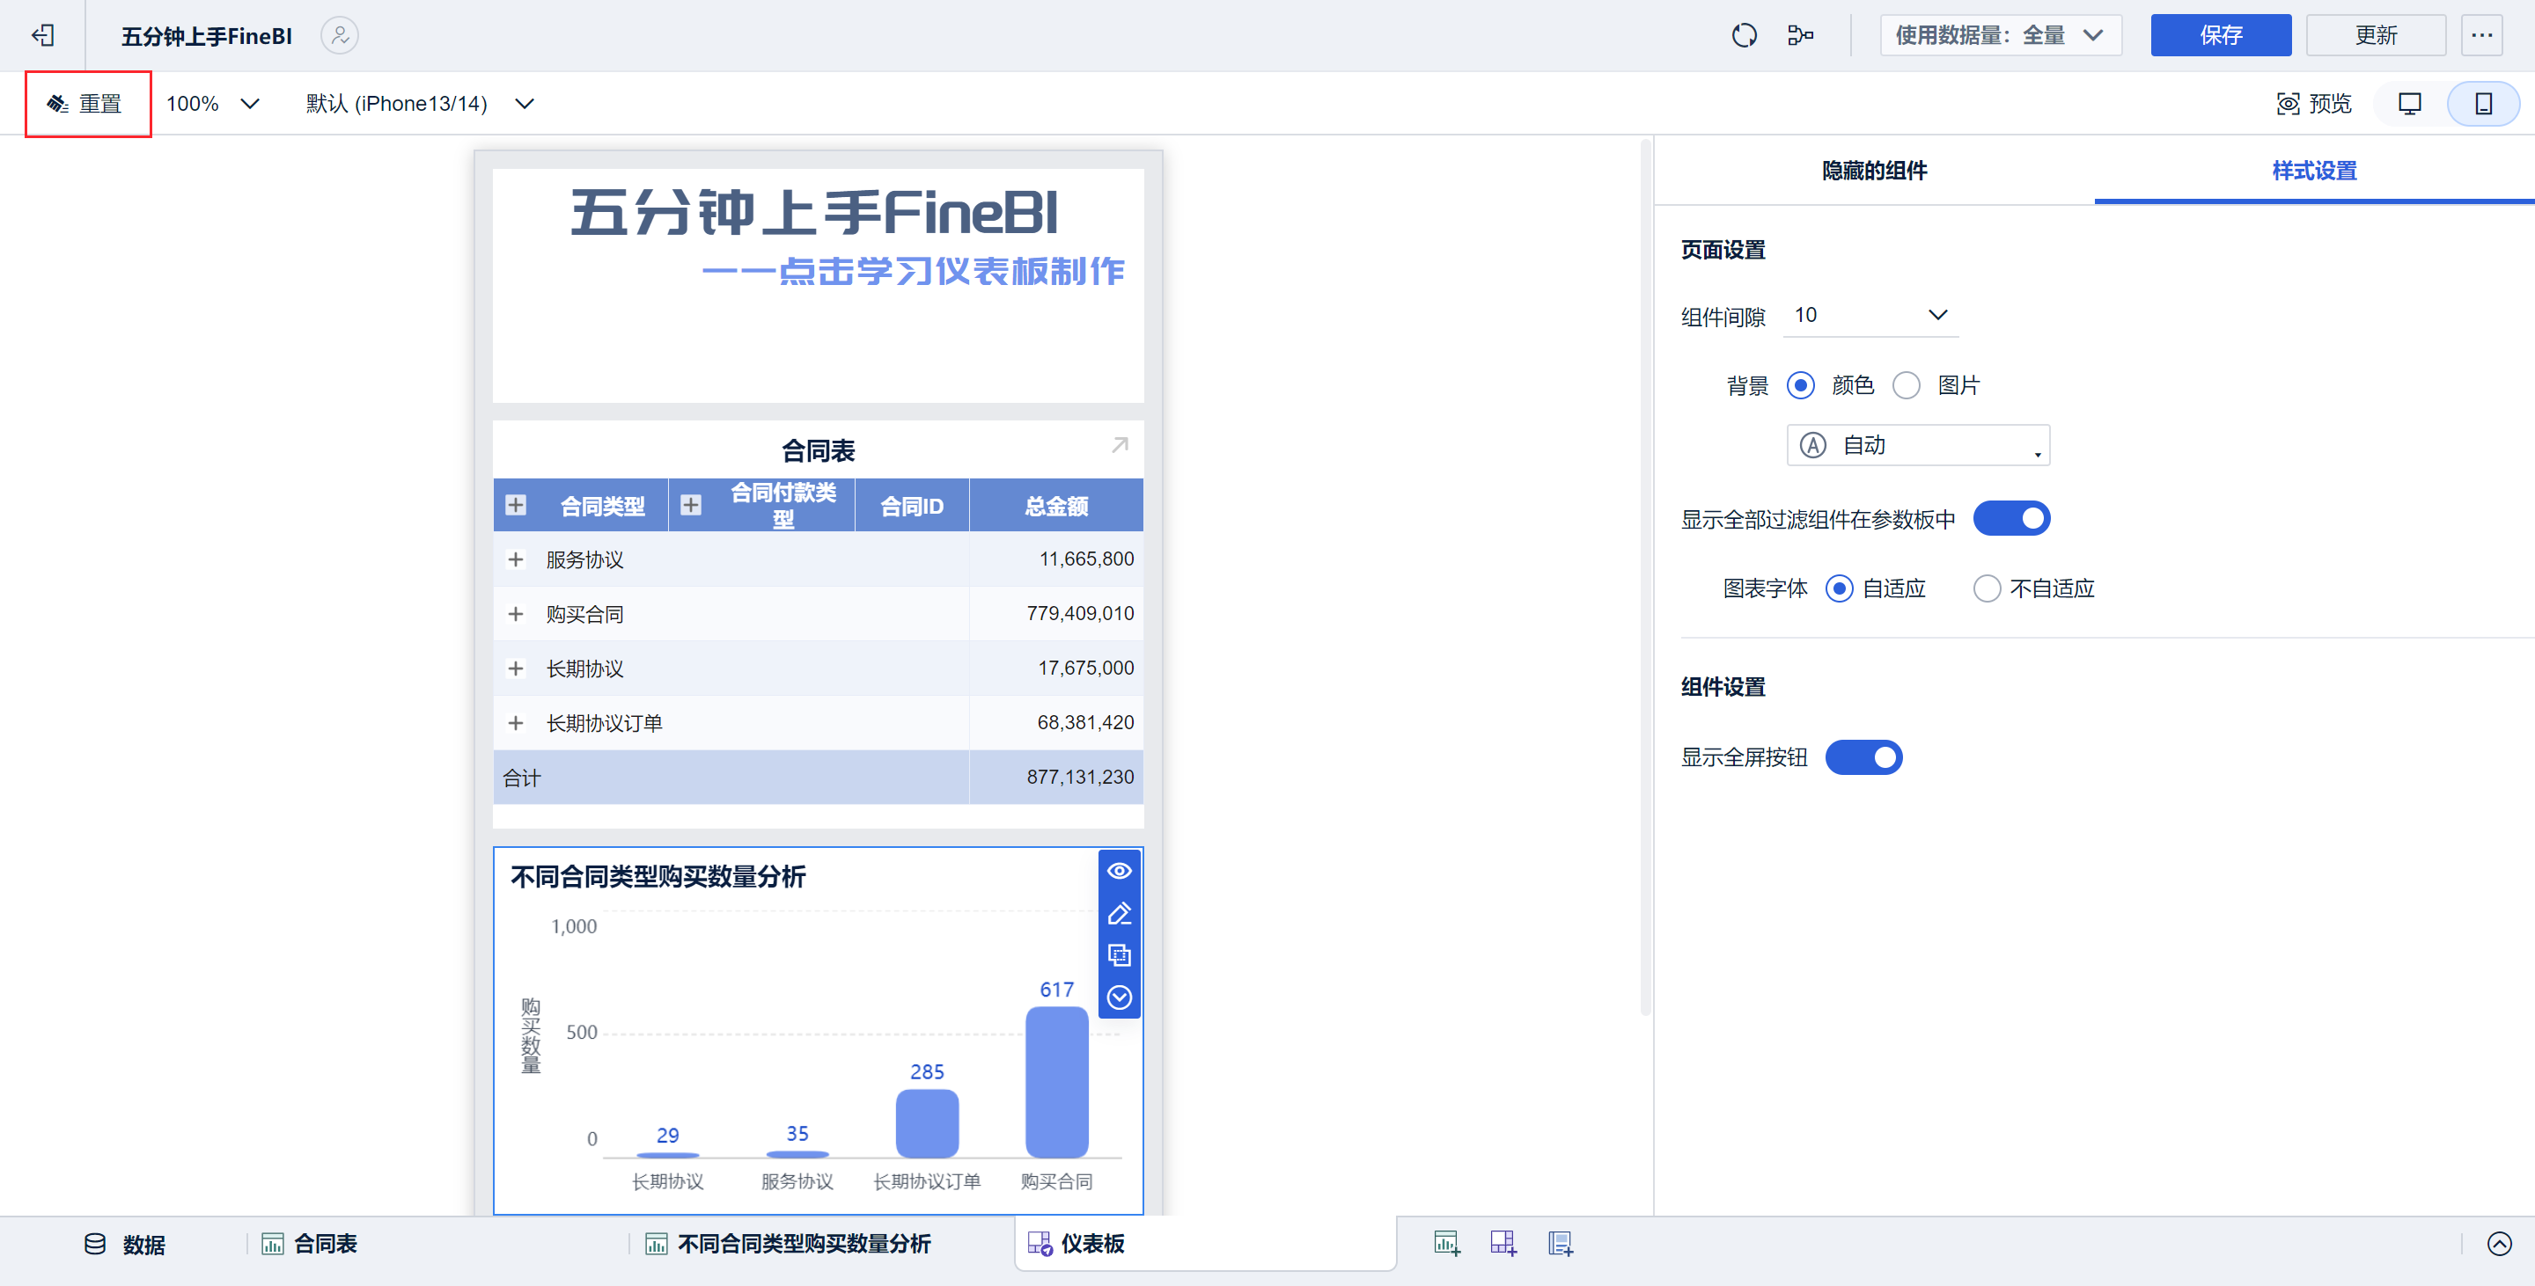Switch to 隐藏的组件 tab
2535x1286 pixels.
point(1874,171)
